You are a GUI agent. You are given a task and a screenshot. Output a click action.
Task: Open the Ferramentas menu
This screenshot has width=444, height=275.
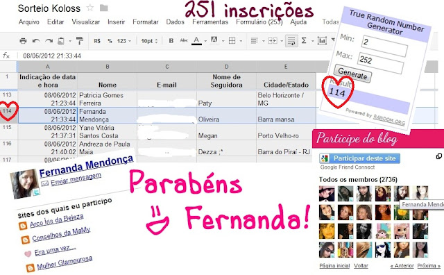coord(210,22)
